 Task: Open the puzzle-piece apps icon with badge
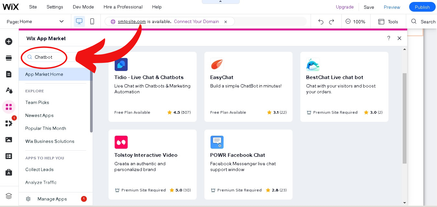click(9, 123)
